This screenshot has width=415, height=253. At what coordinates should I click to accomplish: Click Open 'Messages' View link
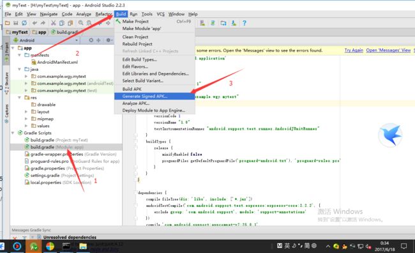(x=388, y=50)
